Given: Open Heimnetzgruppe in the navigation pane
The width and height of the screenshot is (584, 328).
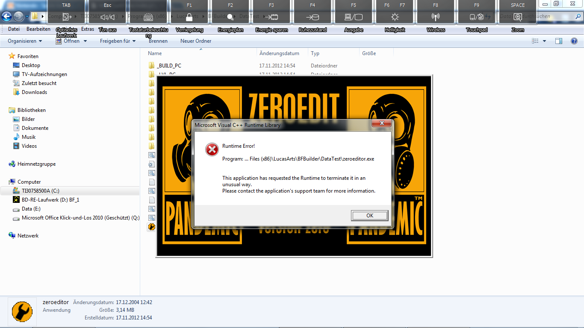Looking at the screenshot, I should [x=36, y=164].
